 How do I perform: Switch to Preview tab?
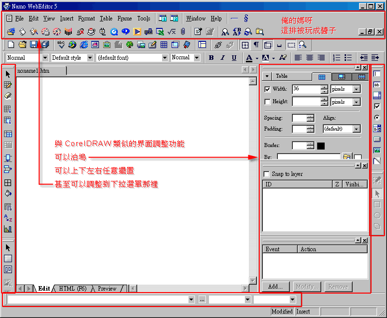point(107,289)
